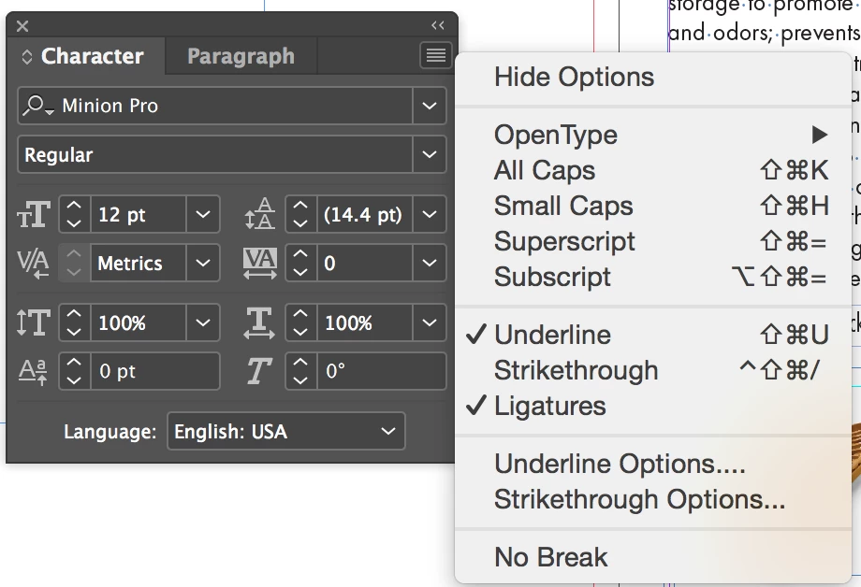Click the leading icon
Viewport: 861px width, 587px height.
(260, 214)
